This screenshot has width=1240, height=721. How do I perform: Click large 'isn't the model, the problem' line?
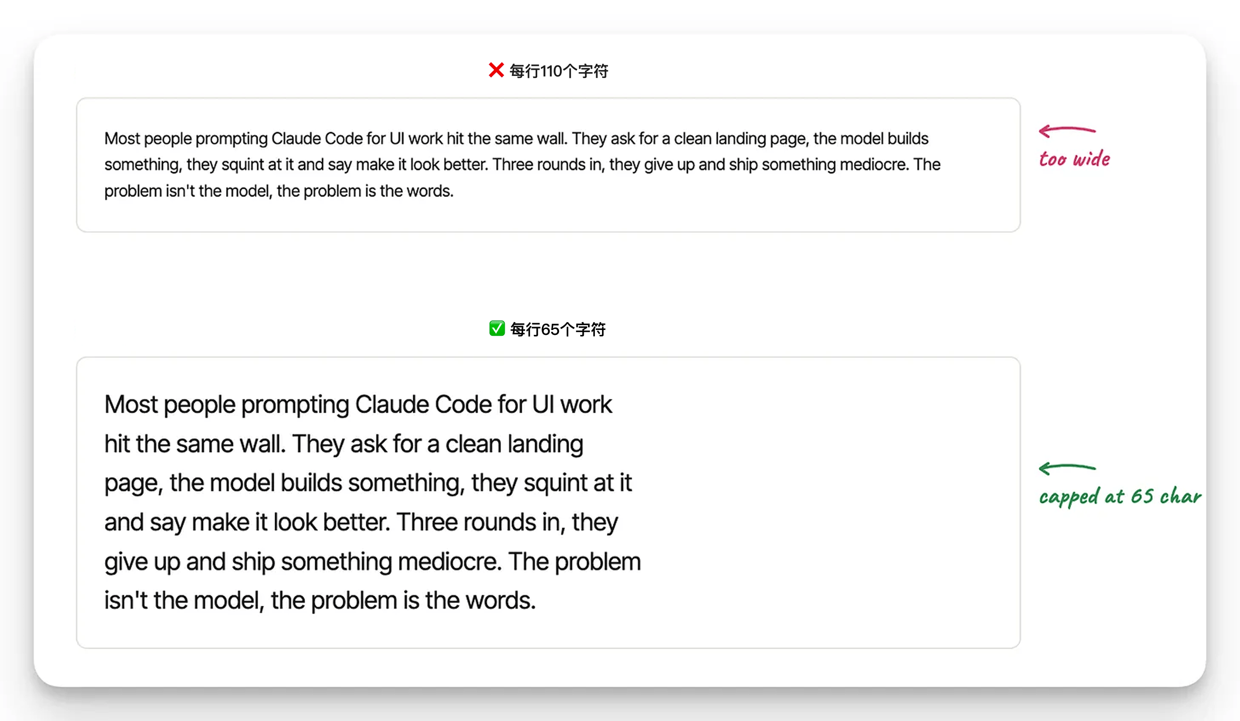(x=320, y=600)
